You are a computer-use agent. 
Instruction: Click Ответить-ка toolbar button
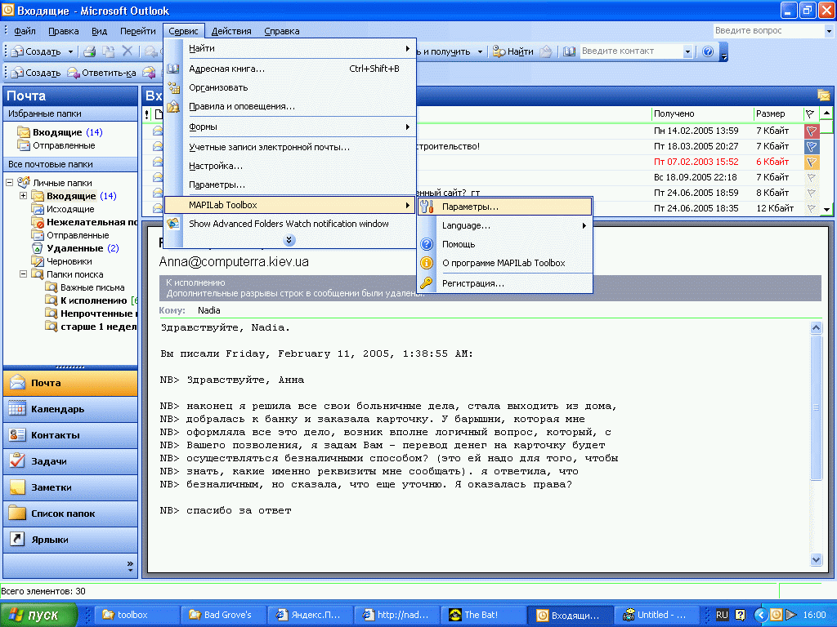101,73
